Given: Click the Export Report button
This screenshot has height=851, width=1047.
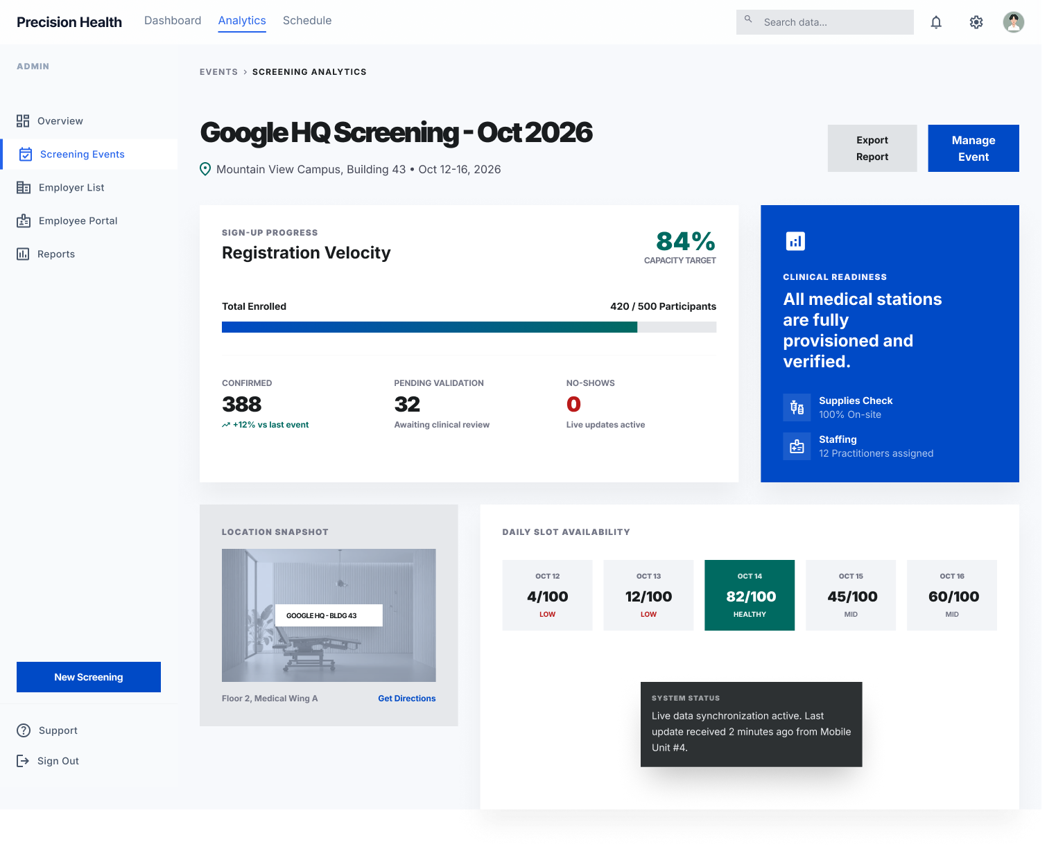Looking at the screenshot, I should (x=872, y=148).
